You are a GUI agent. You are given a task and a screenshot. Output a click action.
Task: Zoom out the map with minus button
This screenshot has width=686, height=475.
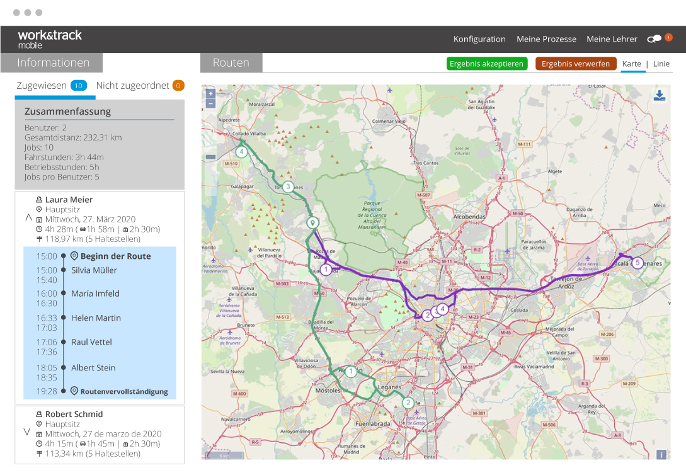pyautogui.click(x=210, y=104)
